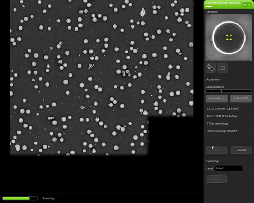Select the top-left yellow tile marker

[228, 36]
